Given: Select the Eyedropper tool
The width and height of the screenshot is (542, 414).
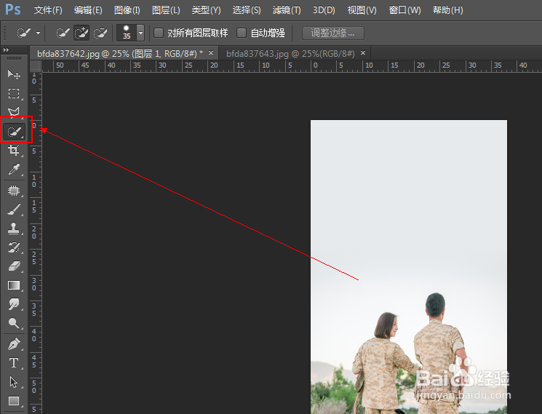Looking at the screenshot, I should [x=14, y=170].
